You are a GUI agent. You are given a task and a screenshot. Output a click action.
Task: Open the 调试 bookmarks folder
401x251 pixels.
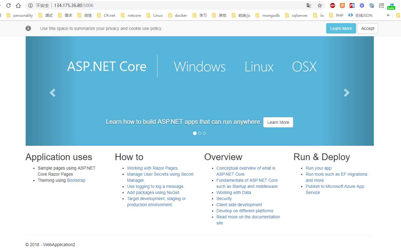tap(46, 15)
